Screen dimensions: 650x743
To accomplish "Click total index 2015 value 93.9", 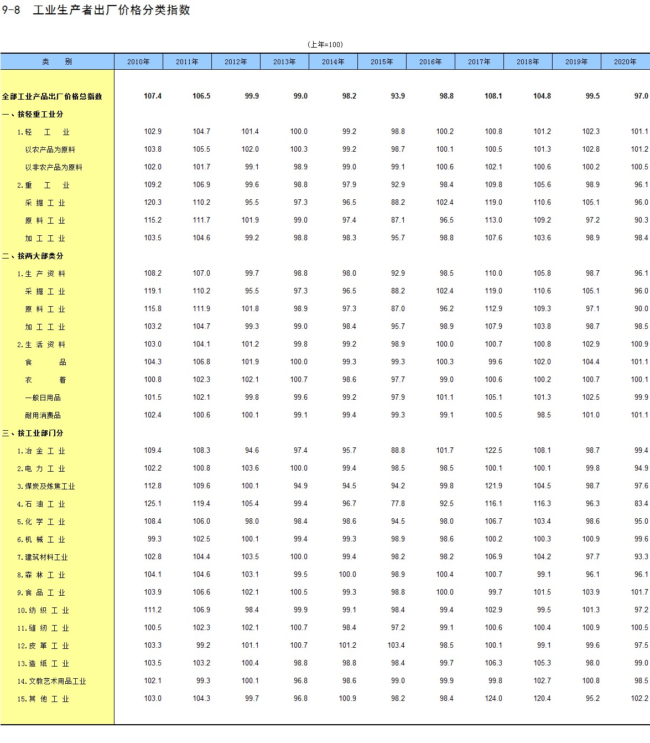I will tap(398, 96).
